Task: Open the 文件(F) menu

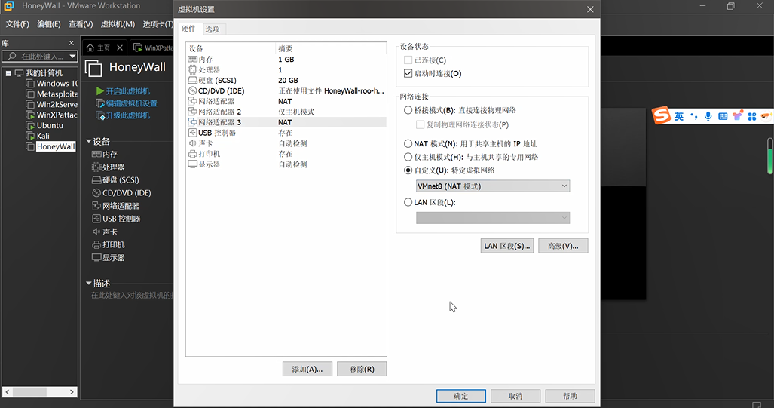Action: [x=17, y=24]
